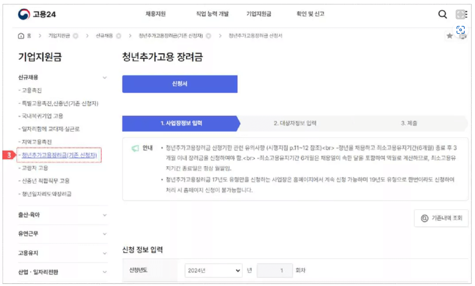Viewport: 475px width, 286px height.
Task: Click the home icon in the breadcrumb
Action: pyautogui.click(x=20, y=36)
